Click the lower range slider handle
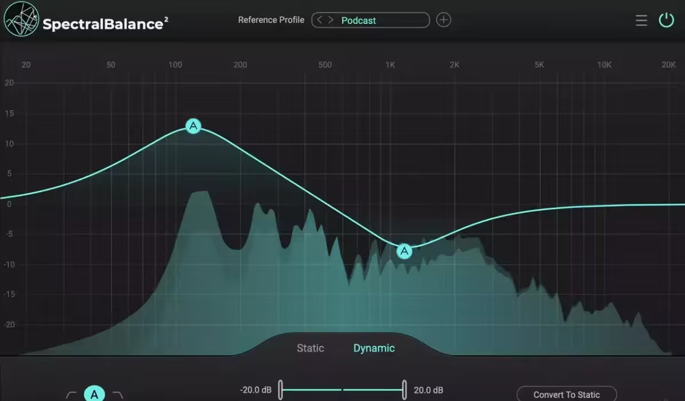The height and width of the screenshot is (401, 685). click(281, 390)
